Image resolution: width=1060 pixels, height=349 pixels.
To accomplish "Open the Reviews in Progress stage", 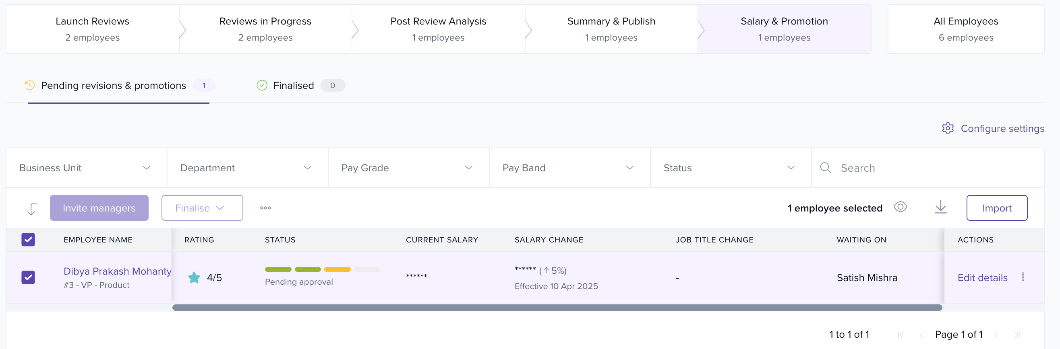I will [x=265, y=29].
